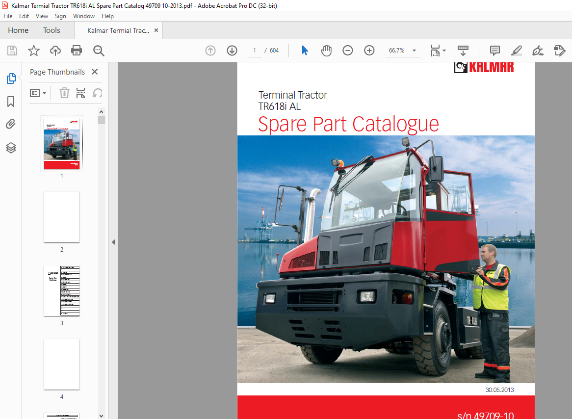Open the Help menu
This screenshot has width=572, height=419.
tap(107, 16)
